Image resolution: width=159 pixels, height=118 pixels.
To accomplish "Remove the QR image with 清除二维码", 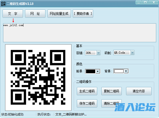I will pos(111,103).
